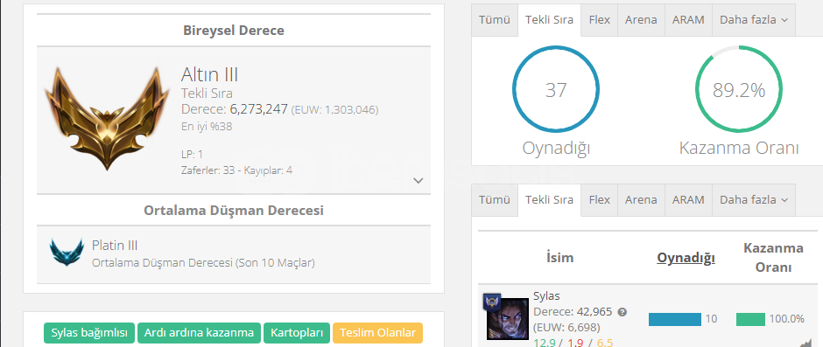
Task: Expand Bireysel Derece details chevron
Action: 419,181
